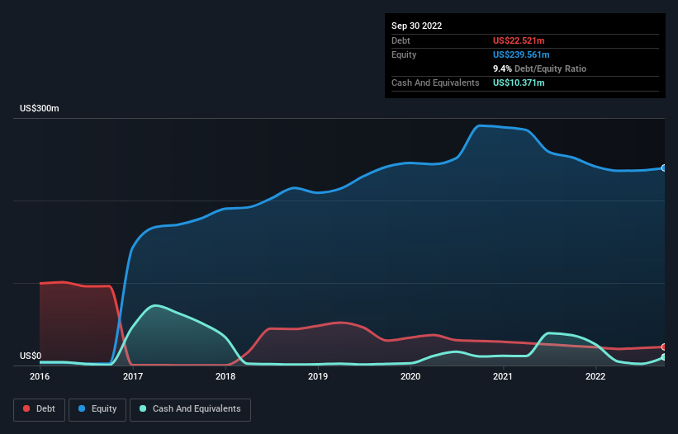Click the blue Equity legend dot
The image size is (678, 434).
click(81, 408)
